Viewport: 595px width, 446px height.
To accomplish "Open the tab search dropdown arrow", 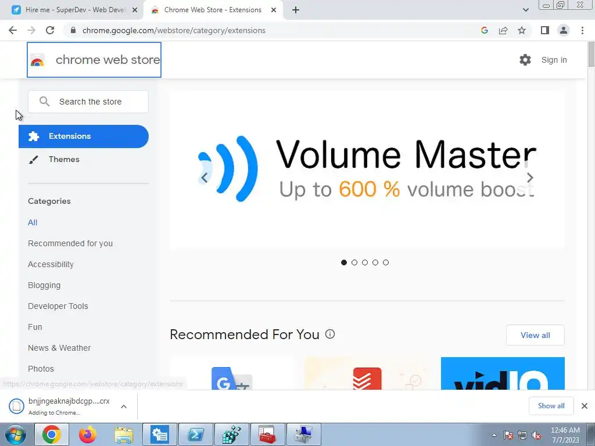I will [x=525, y=10].
